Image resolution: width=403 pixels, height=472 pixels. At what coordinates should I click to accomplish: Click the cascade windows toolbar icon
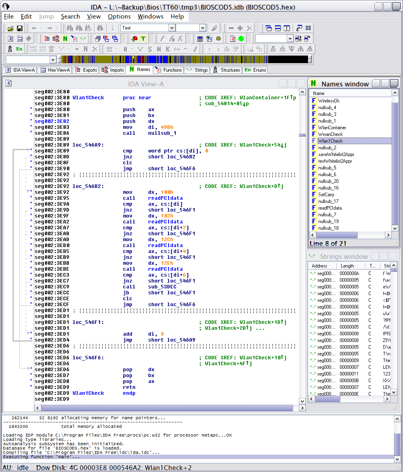[268, 28]
